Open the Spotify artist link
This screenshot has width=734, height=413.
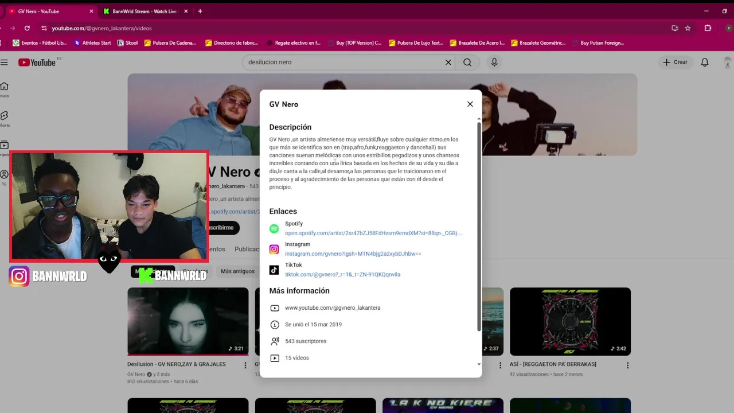[x=373, y=233]
